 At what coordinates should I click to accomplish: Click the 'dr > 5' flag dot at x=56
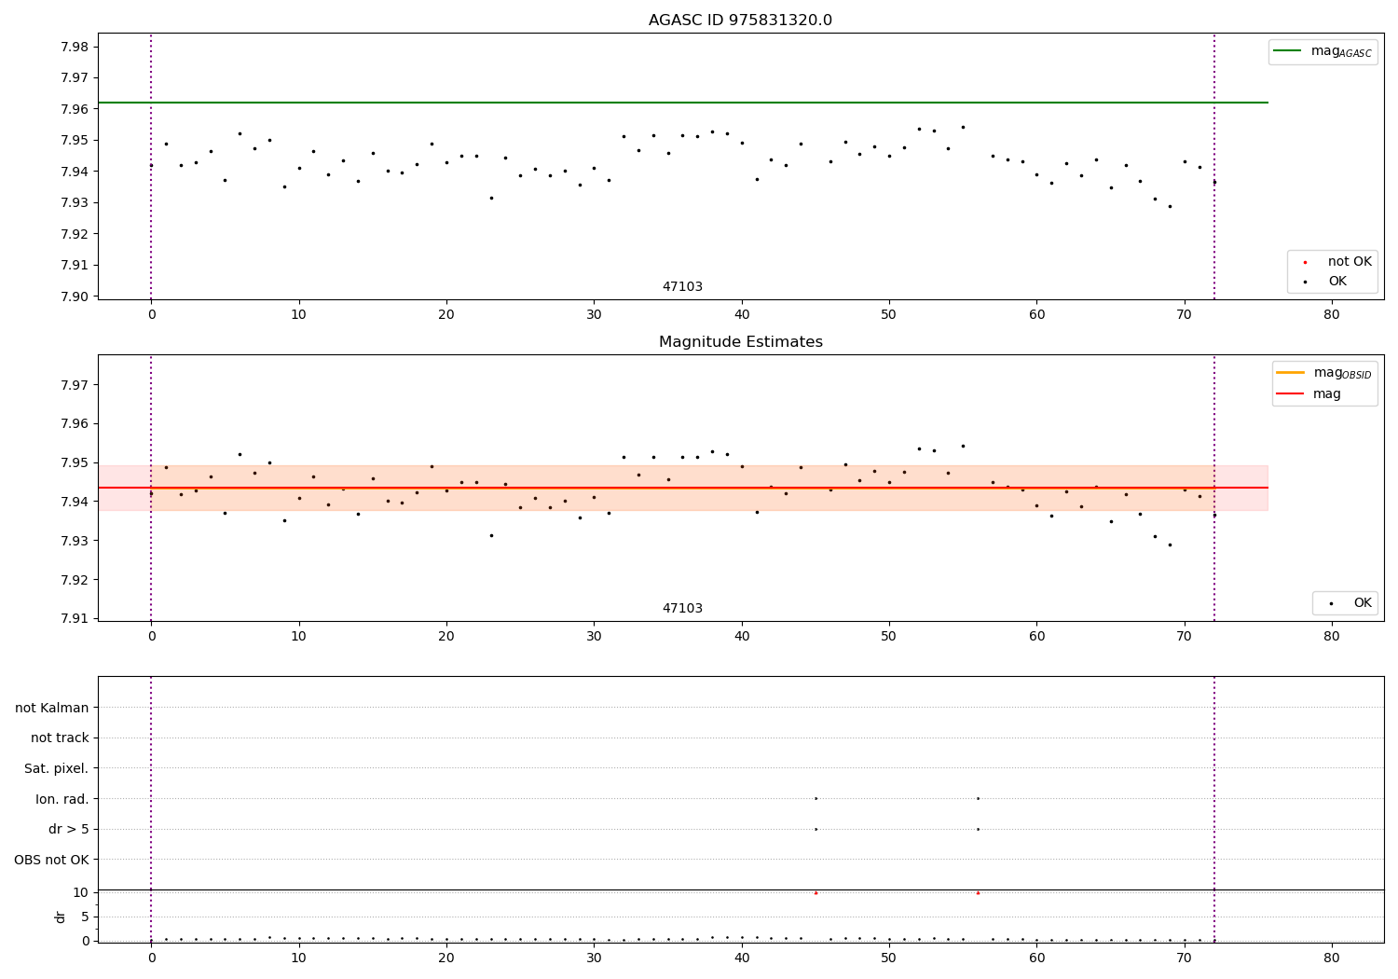978,829
